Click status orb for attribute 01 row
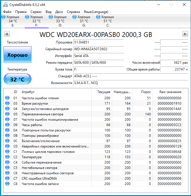Viewport: 191px width, 196px height. tap(7, 98)
